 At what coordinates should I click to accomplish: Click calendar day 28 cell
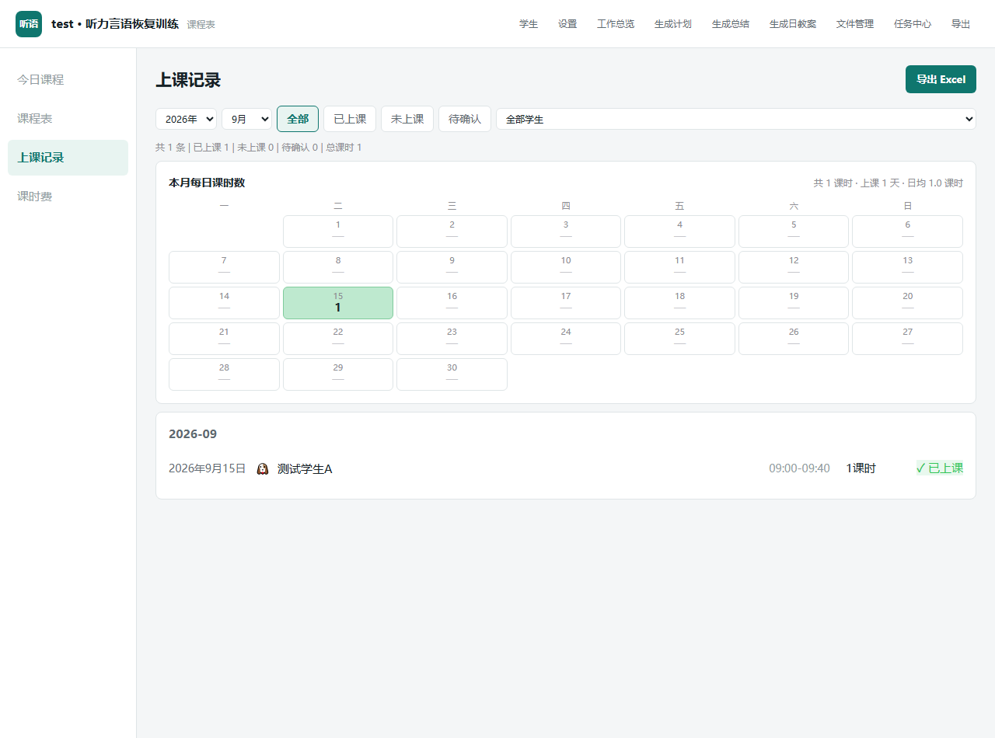click(224, 374)
